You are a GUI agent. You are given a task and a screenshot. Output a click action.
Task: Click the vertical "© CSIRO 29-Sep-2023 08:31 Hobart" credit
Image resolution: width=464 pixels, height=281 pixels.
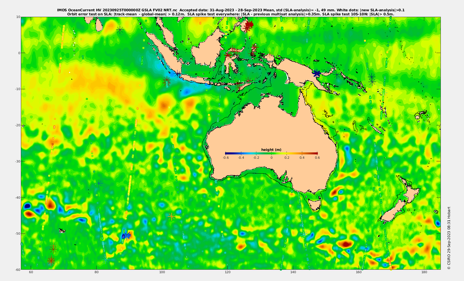[x=449, y=238]
